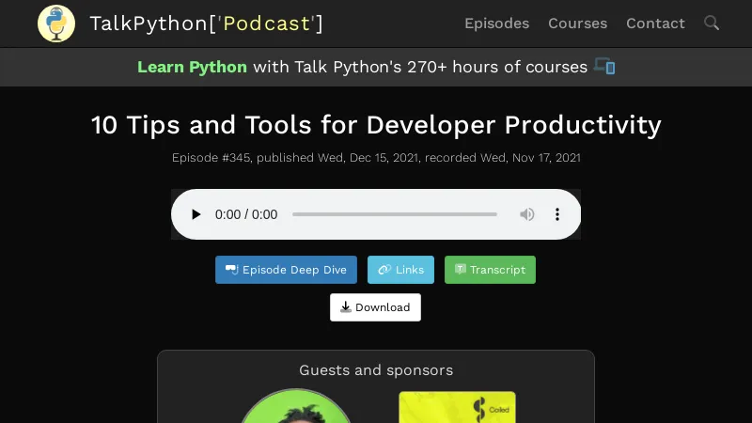Screen dimensions: 752x423
Task: Go to the Episodes page
Action: pos(496,23)
